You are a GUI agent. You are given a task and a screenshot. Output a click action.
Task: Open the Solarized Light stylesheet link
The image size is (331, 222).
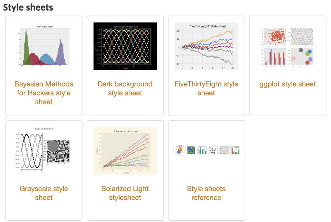[125, 193]
